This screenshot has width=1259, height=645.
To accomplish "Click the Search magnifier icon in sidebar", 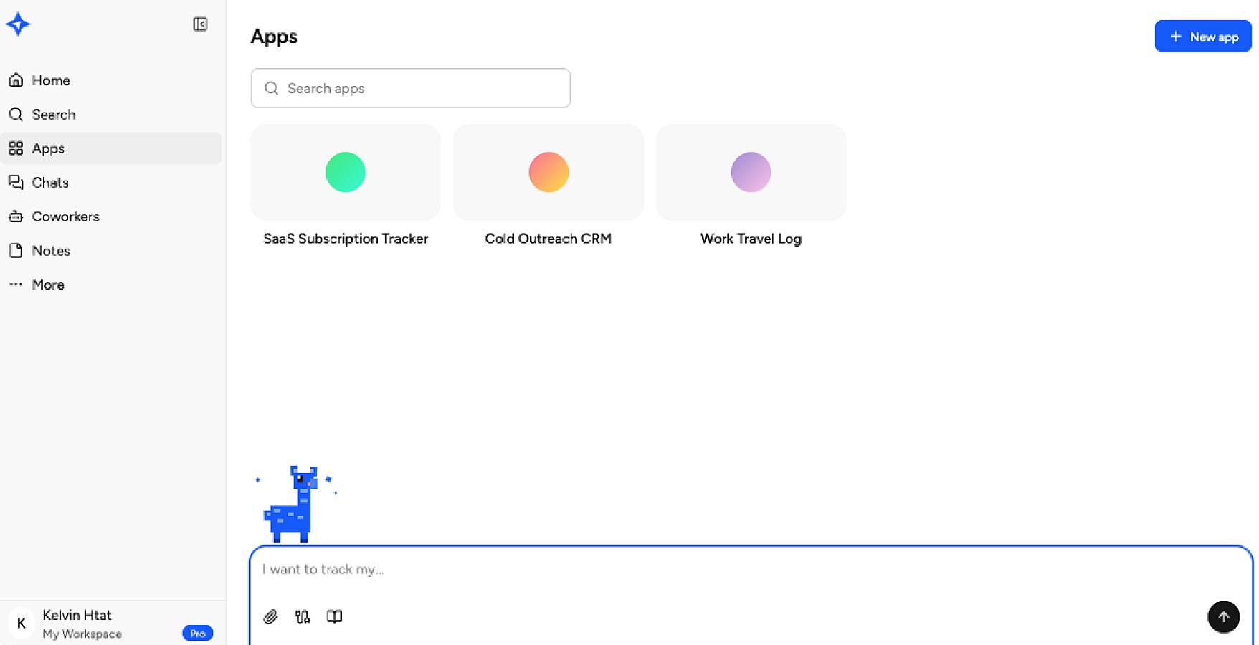I will tap(16, 115).
